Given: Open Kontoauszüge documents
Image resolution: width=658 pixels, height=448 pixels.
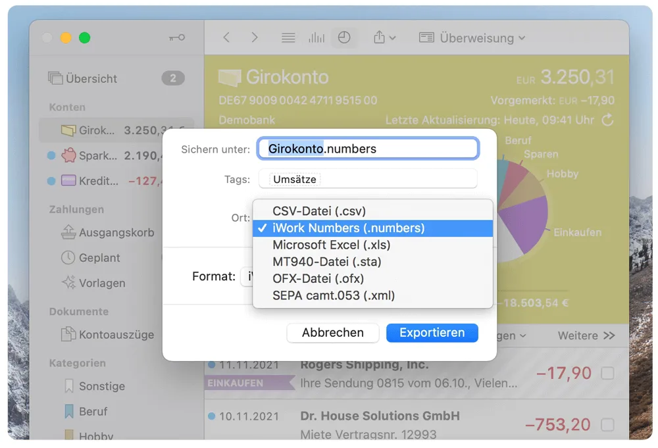Looking at the screenshot, I should tap(108, 335).
